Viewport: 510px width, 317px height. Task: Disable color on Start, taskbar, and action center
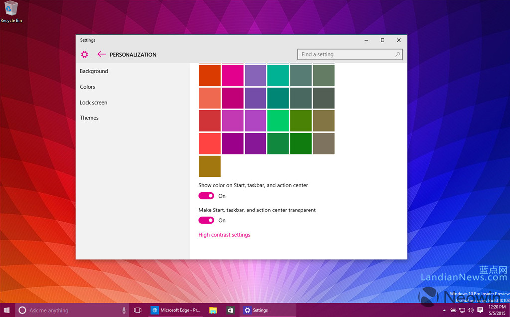206,195
